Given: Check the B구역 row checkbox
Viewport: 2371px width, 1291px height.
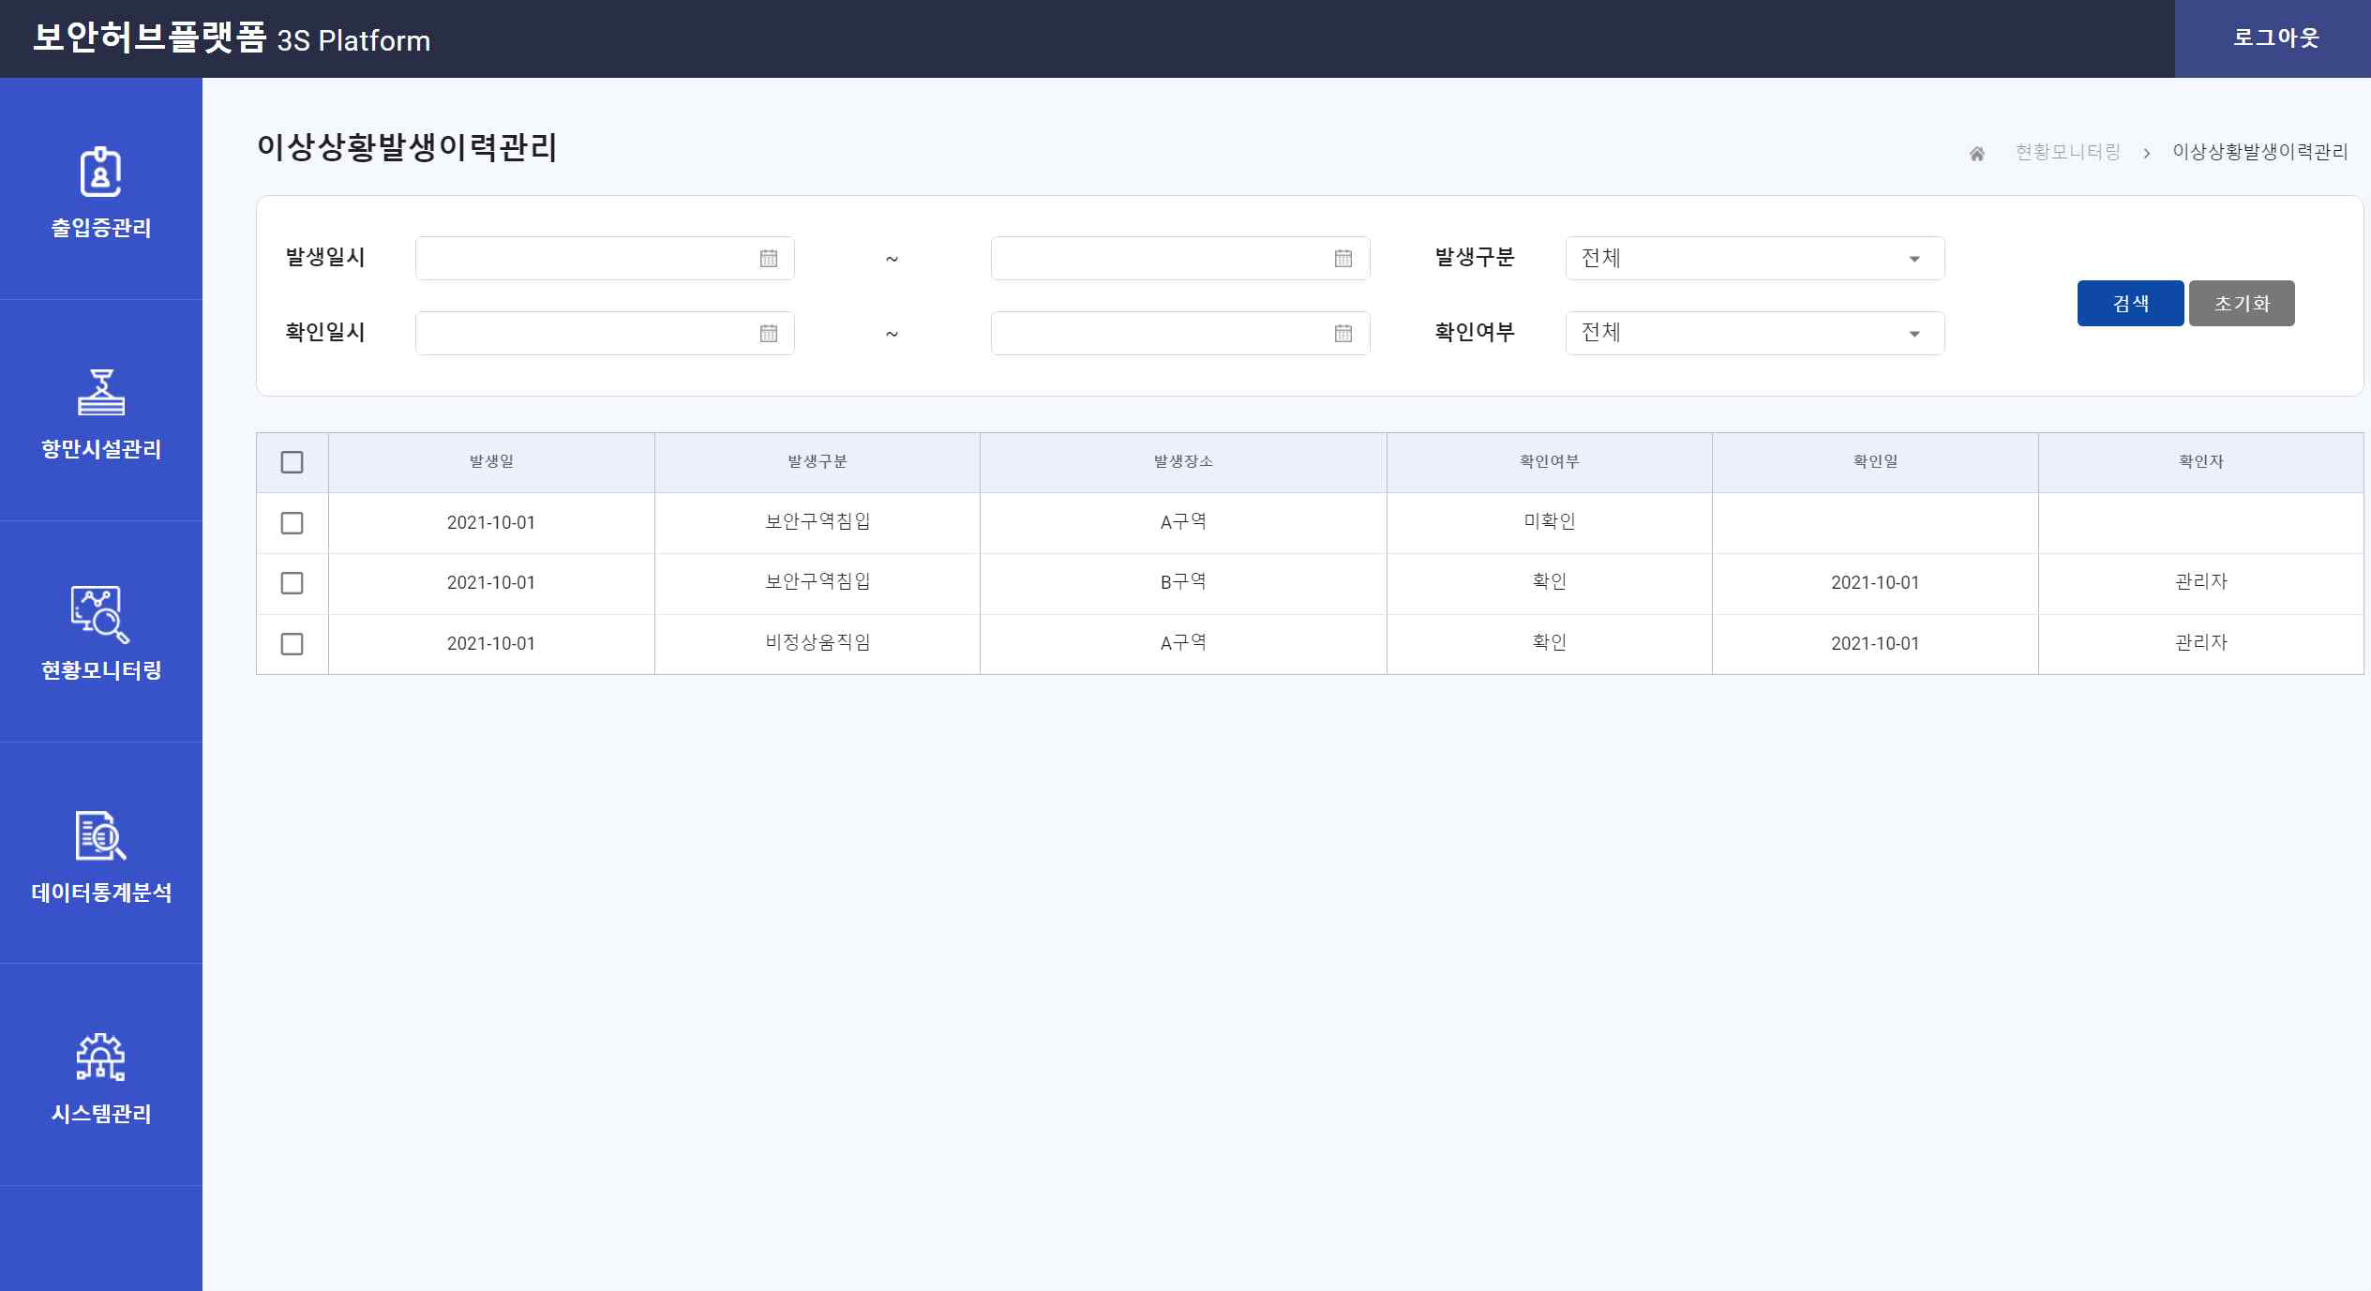Looking at the screenshot, I should [292, 583].
